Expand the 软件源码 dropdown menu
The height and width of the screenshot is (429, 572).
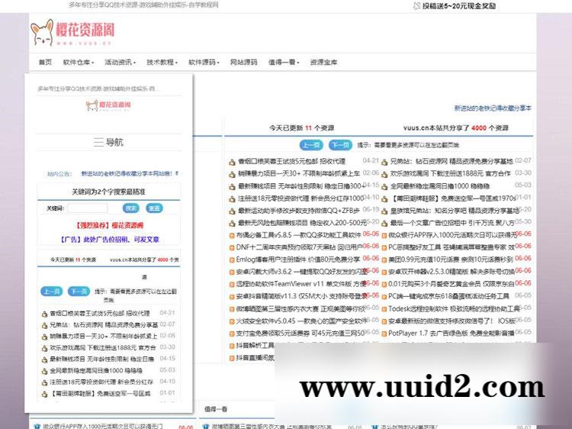[204, 63]
